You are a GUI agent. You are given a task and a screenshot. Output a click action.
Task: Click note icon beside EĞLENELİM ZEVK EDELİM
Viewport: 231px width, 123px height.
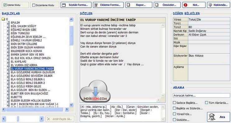coord(8,37)
